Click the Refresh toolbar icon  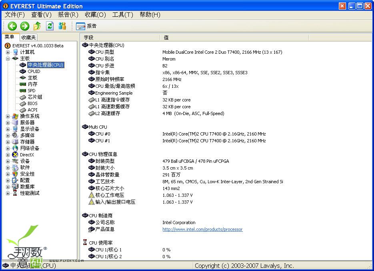(x=50, y=26)
